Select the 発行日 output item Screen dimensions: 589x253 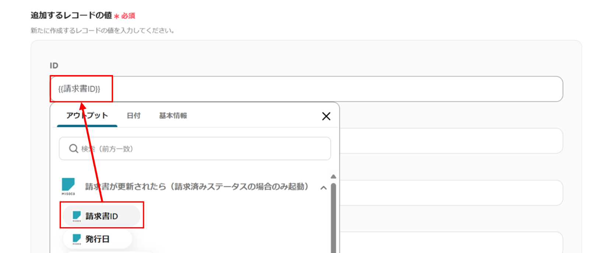(97, 239)
